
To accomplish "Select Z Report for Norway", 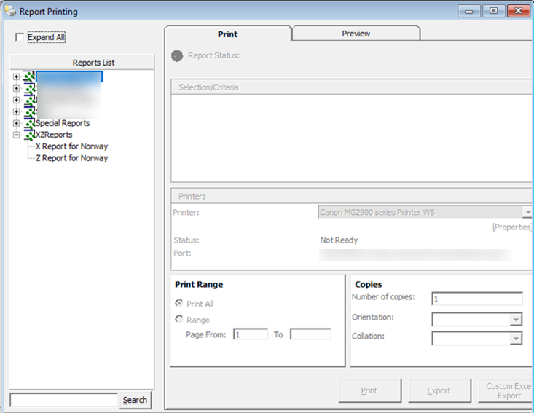I will 72,158.
